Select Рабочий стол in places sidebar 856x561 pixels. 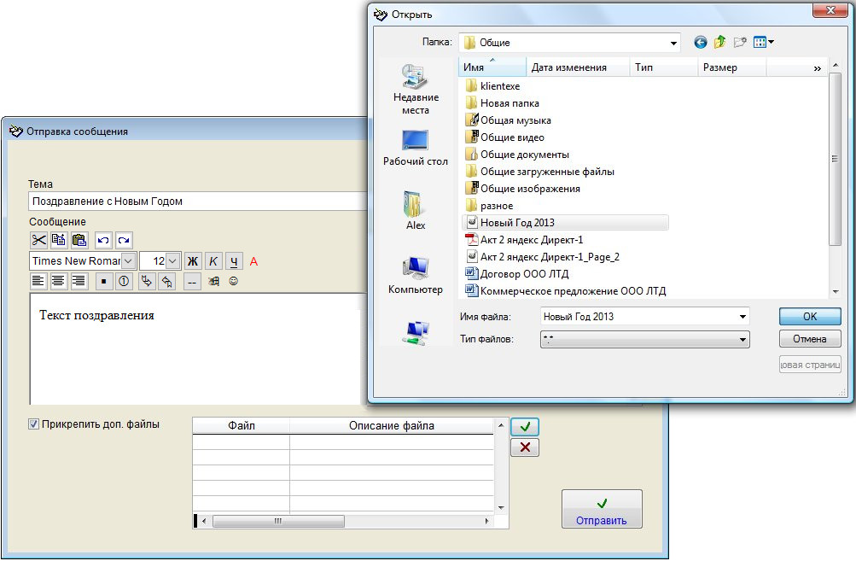pyautogui.click(x=416, y=148)
